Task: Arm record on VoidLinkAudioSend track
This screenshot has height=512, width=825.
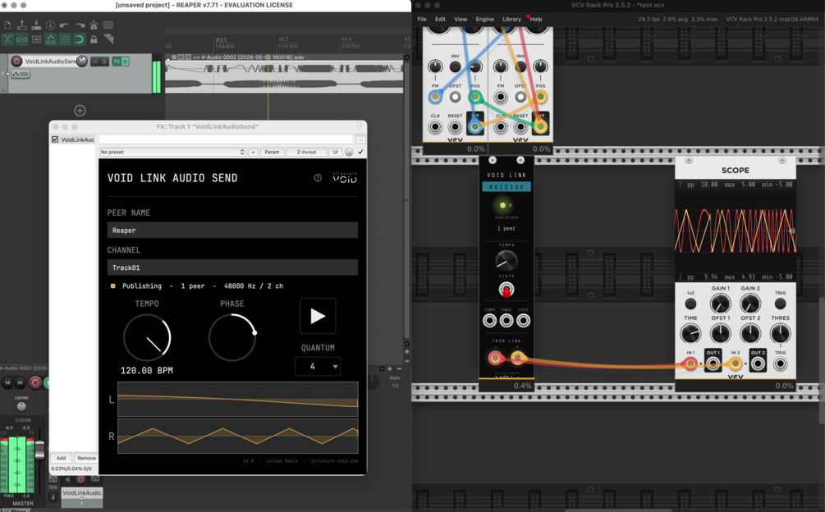Action: point(16,62)
